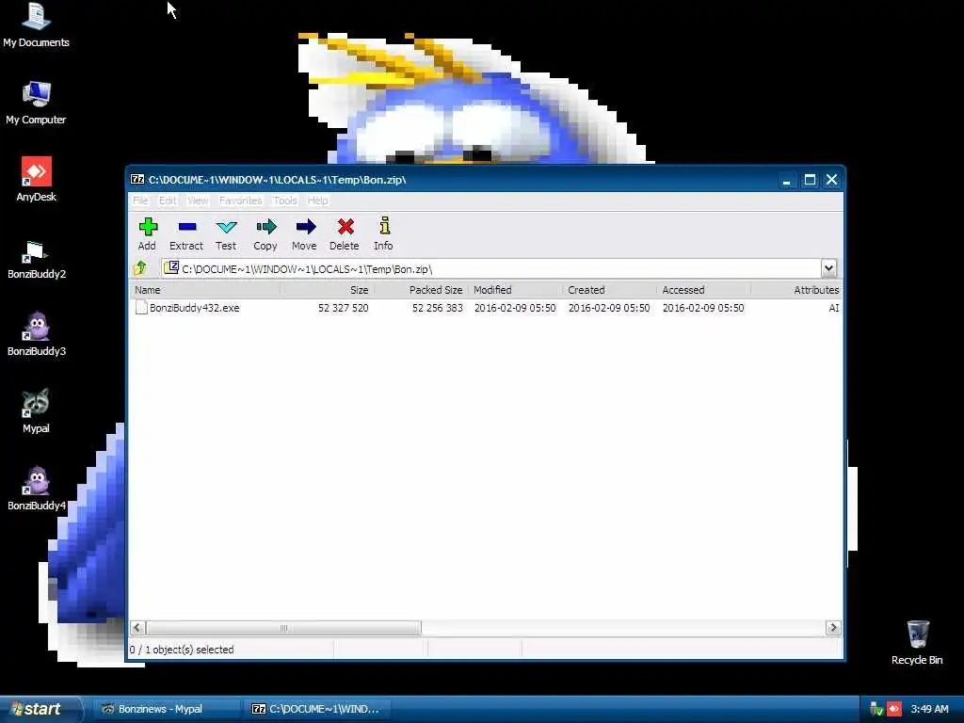Screen dimensions: 964x723
Task: Open the Tools menu
Action: click(x=284, y=201)
